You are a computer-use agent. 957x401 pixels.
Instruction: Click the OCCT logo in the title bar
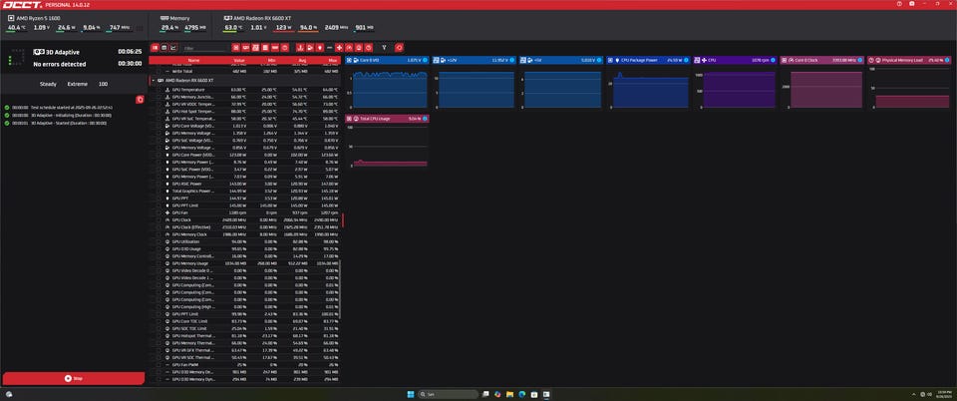click(x=22, y=4)
